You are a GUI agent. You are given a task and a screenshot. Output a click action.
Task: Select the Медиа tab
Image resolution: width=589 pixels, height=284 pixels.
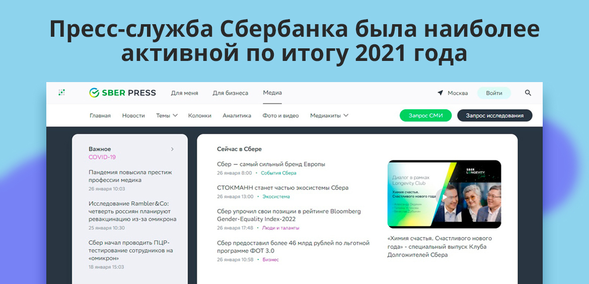(272, 93)
